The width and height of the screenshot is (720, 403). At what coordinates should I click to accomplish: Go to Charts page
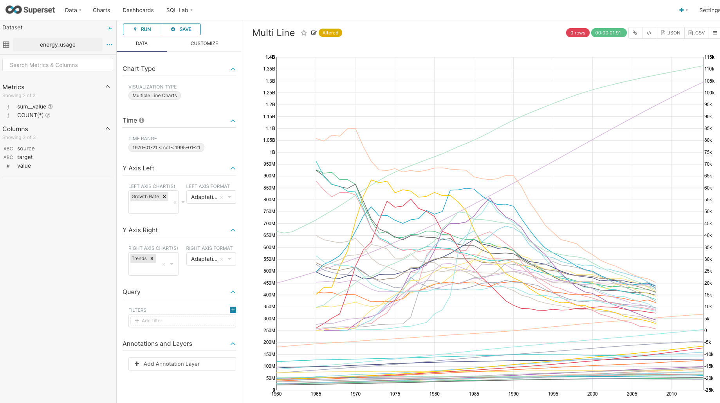click(101, 10)
